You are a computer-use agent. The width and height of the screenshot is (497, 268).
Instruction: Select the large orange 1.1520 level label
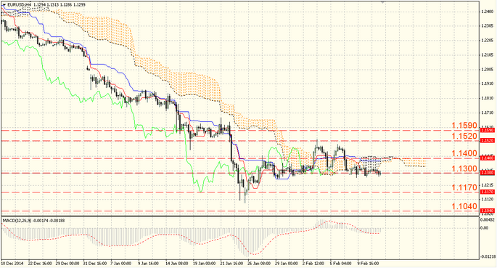tap(464, 136)
